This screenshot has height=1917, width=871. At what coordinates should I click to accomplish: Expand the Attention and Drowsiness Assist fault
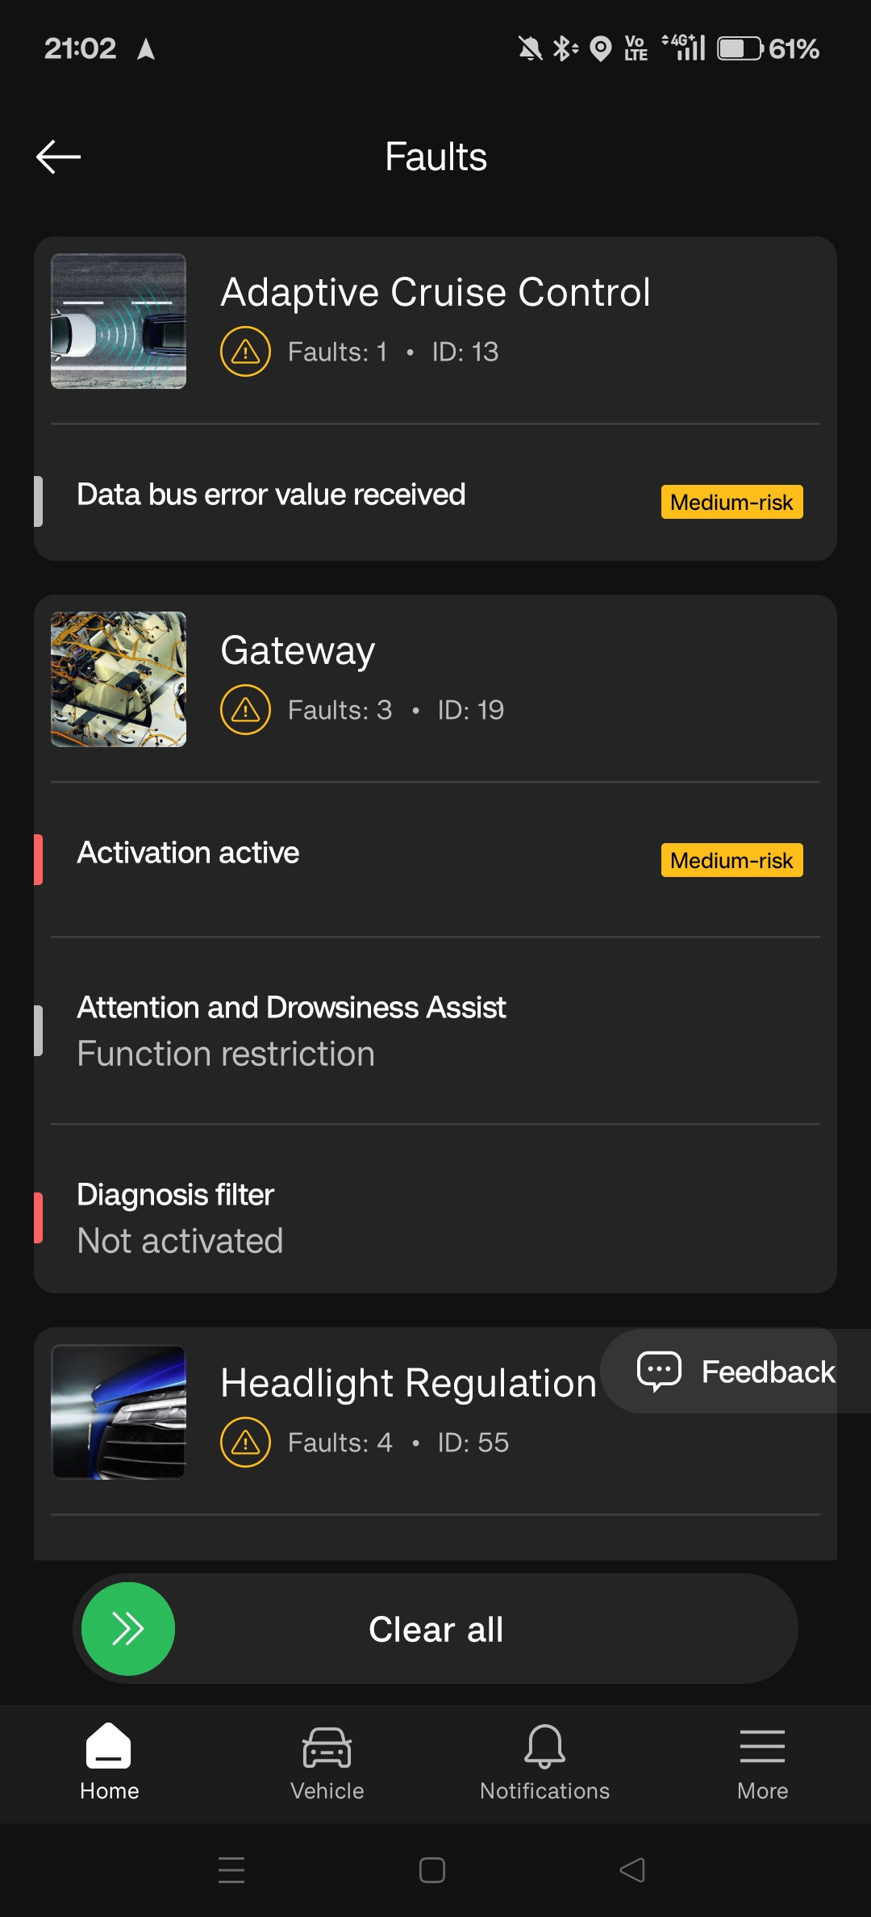pos(435,1030)
